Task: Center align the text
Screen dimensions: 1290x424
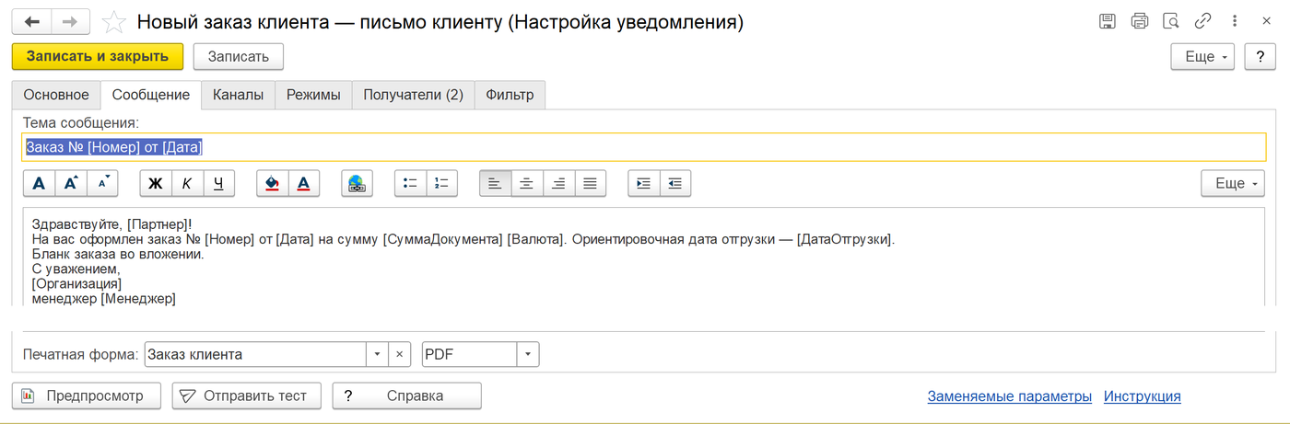Action: click(527, 183)
